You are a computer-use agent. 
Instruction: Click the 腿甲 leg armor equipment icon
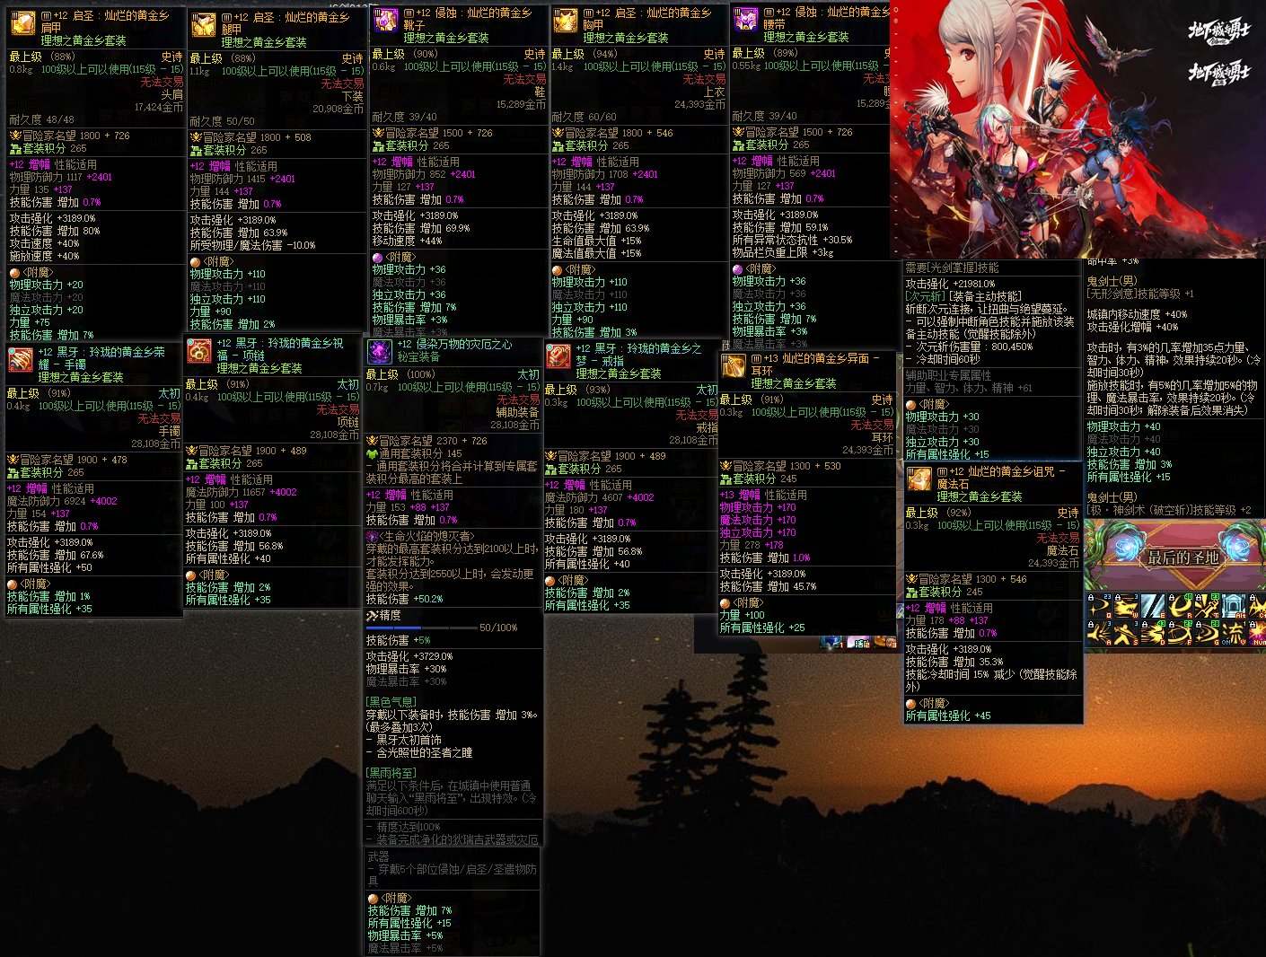pyautogui.click(x=205, y=25)
